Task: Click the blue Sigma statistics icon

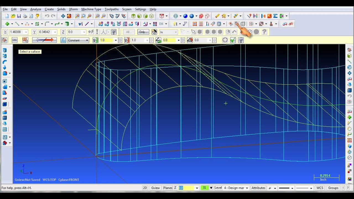Action: tap(275, 16)
